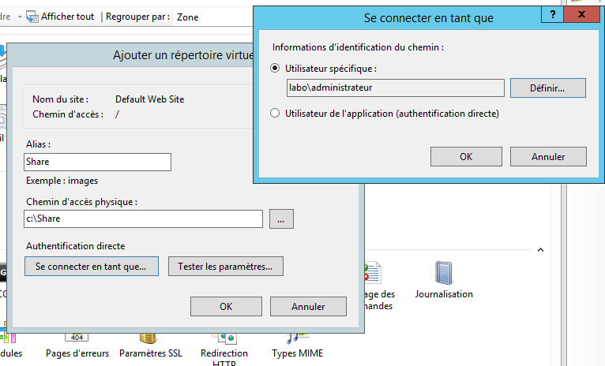Click the Définir... button

coord(547,88)
